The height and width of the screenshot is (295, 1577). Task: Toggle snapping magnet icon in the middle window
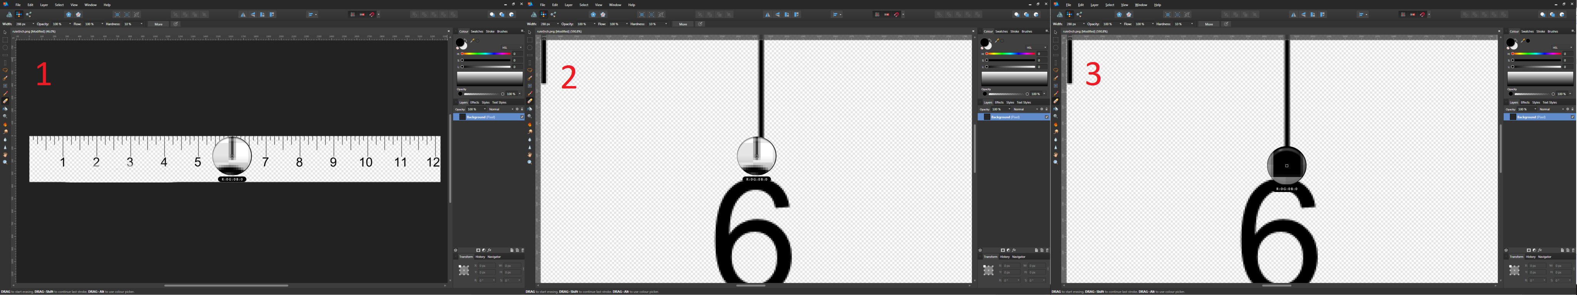(x=896, y=14)
